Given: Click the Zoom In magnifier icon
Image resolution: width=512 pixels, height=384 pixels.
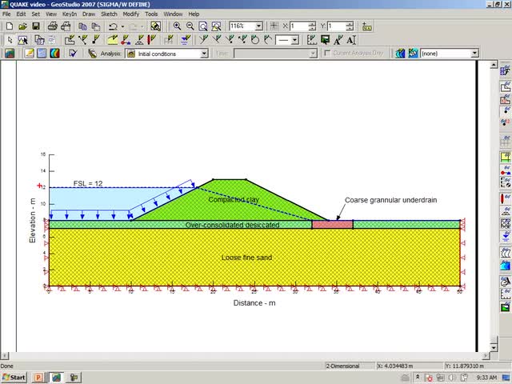Looking at the screenshot, I should [177, 26].
